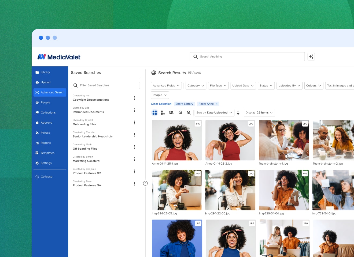Open options menu for Marketing Collateral
This screenshot has height=257, width=354.
[134, 159]
